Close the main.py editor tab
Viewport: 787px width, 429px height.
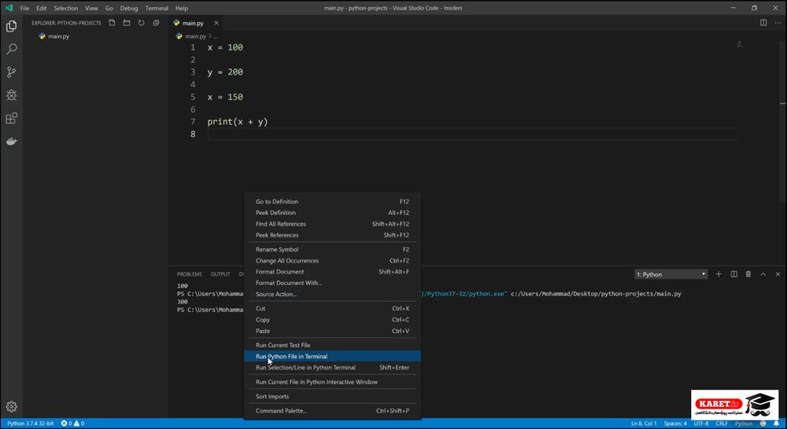(x=216, y=23)
